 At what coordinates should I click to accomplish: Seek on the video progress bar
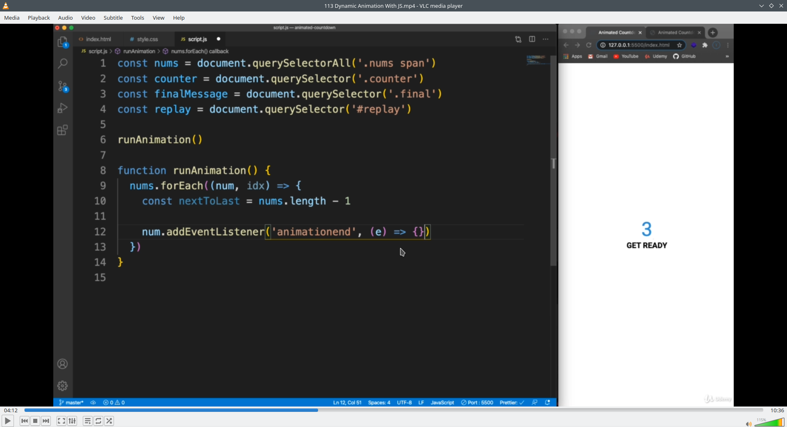click(393, 410)
